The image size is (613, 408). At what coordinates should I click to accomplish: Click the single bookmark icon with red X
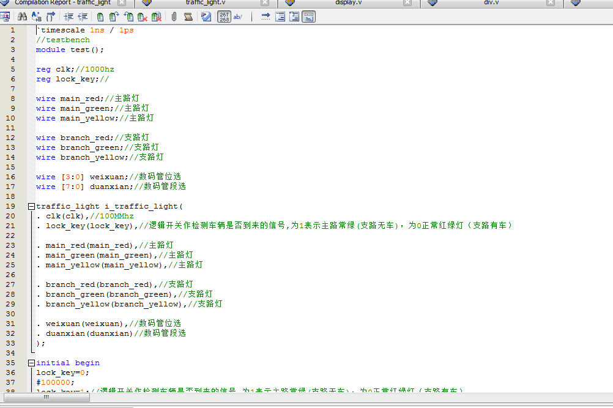point(143,17)
